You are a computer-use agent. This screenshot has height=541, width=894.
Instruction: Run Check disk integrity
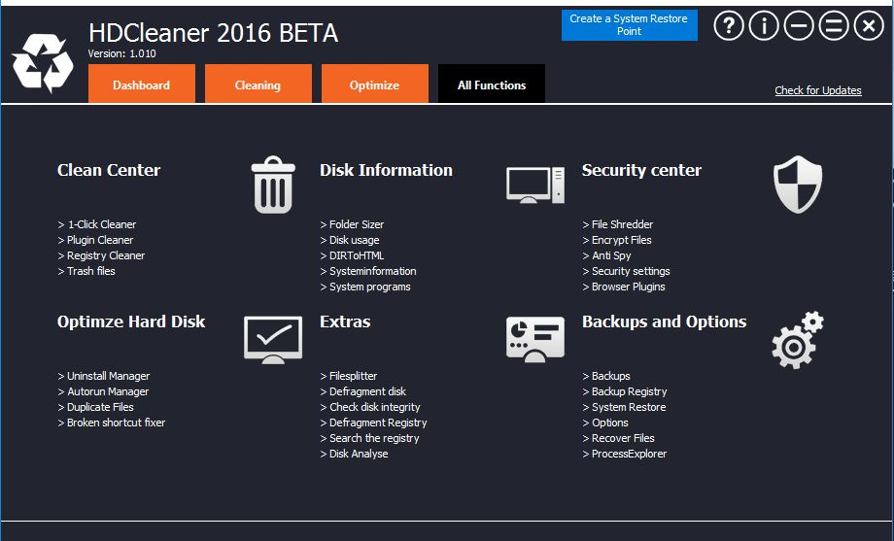point(370,407)
